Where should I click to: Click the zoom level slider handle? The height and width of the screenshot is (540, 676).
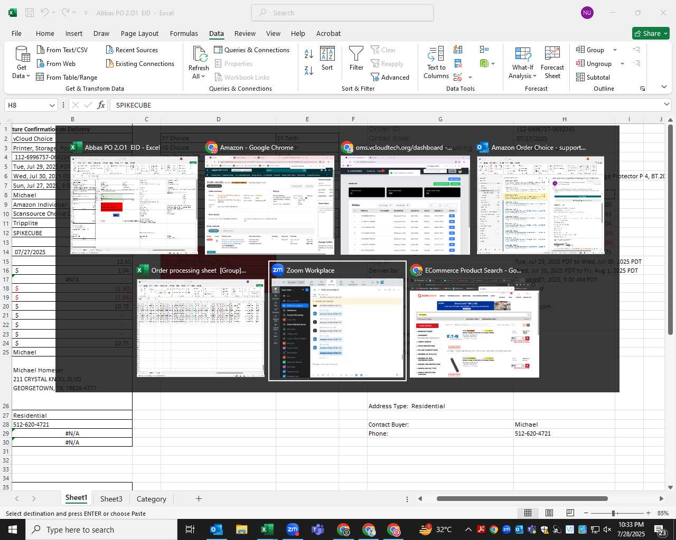[x=614, y=513]
